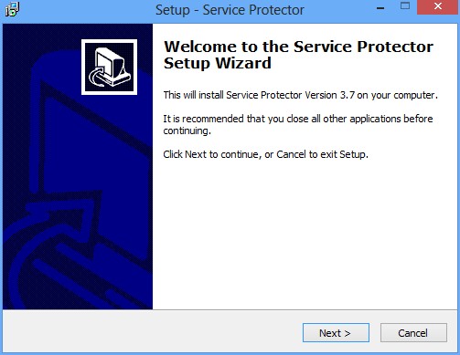
Task: Close the Setup window with the red X
Action: (x=438, y=6)
